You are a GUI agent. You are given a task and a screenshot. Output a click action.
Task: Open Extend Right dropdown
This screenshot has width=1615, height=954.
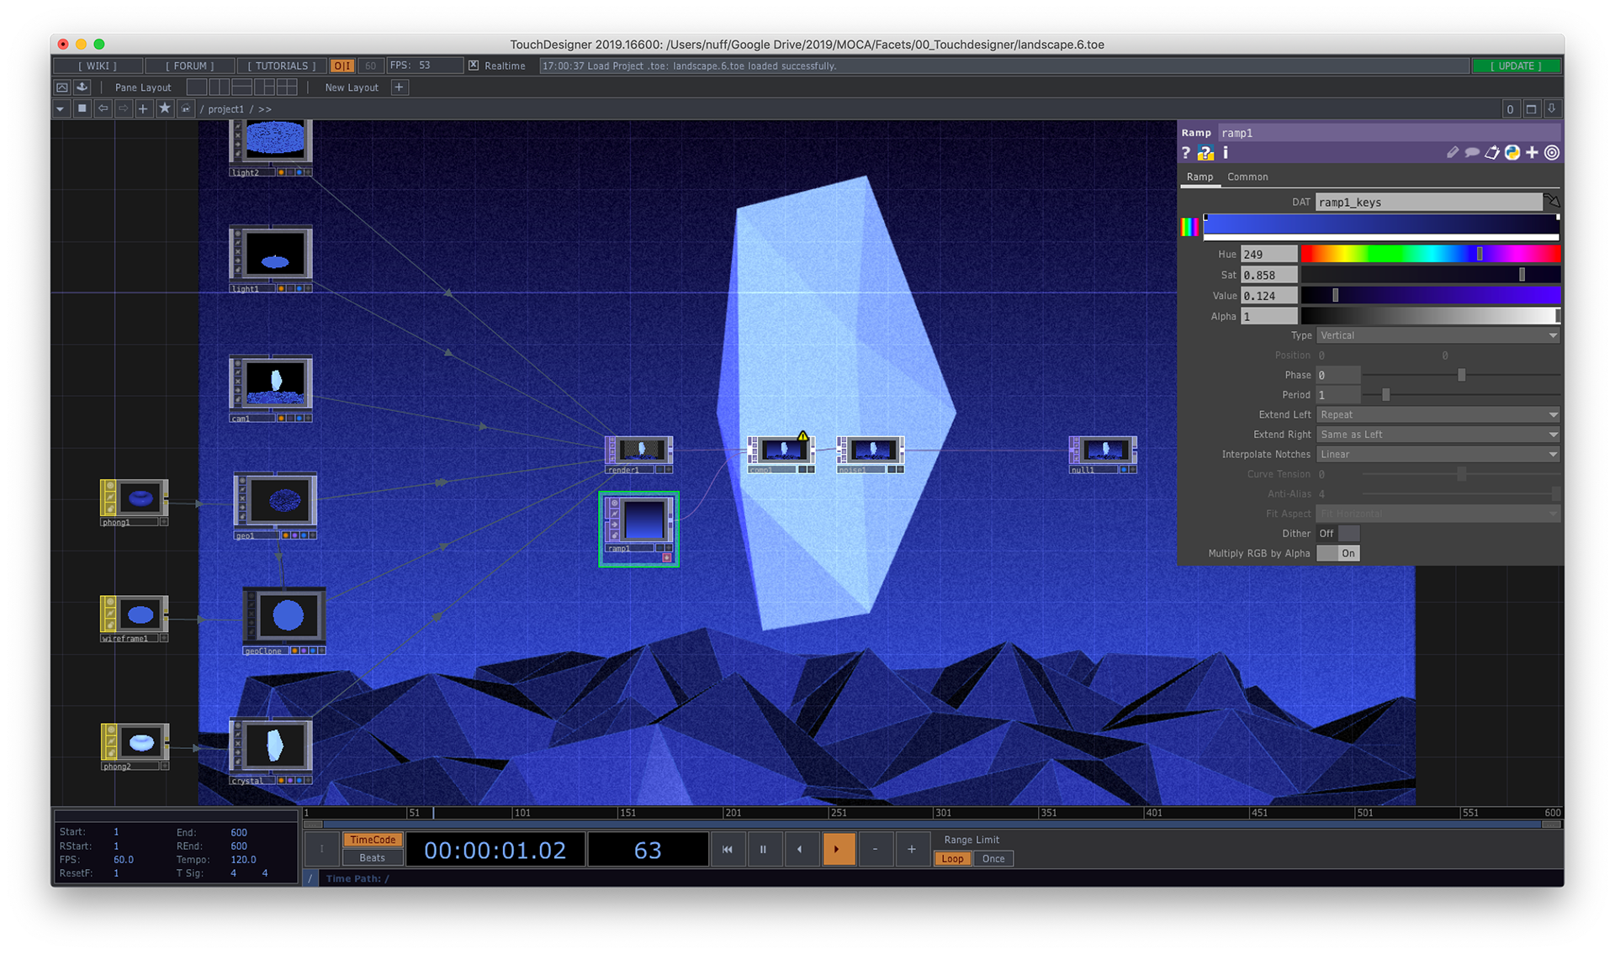tap(1438, 435)
